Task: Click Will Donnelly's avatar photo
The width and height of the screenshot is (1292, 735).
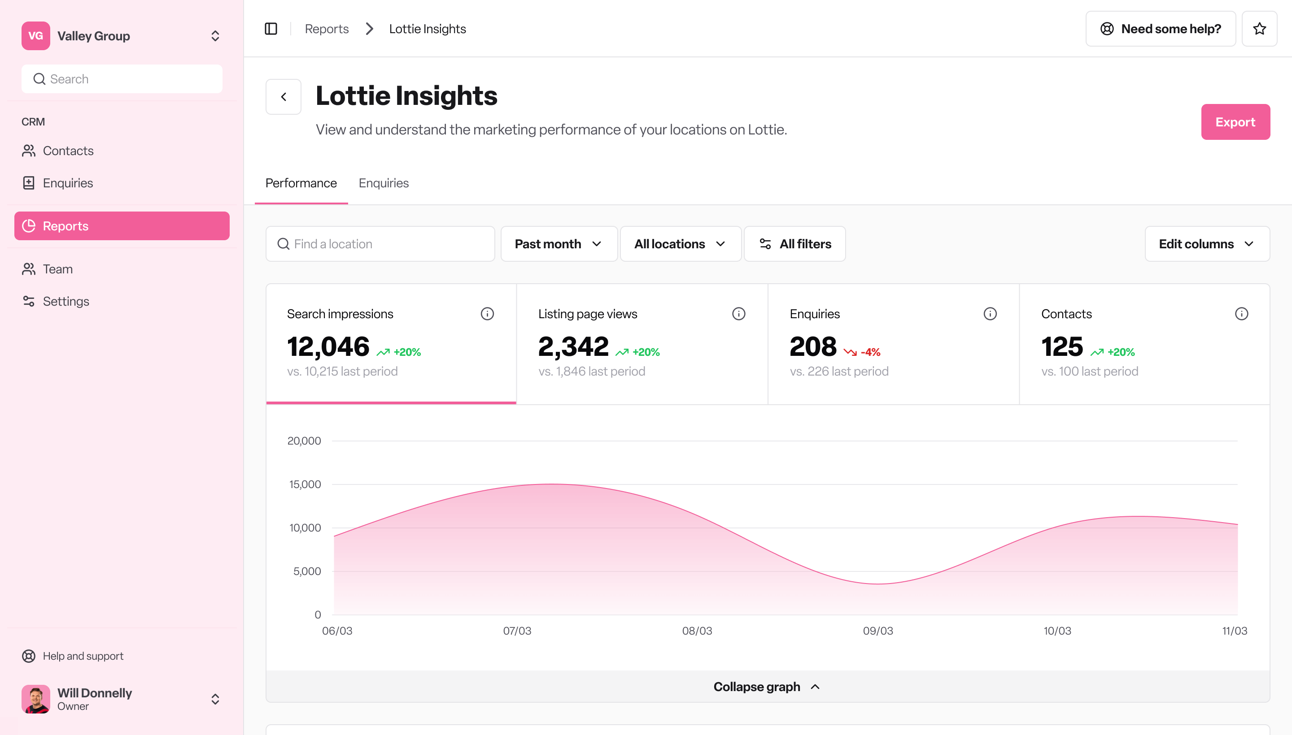Action: [35, 699]
